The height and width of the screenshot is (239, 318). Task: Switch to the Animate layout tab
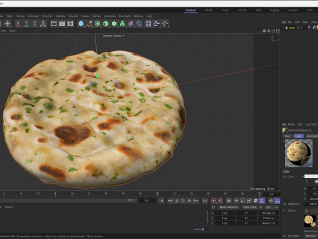point(293,10)
